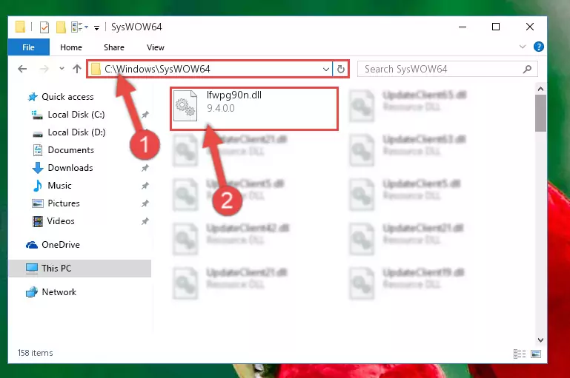Image resolution: width=570 pixels, height=378 pixels.
Task: Unpin Downloads using its pin icon
Action: point(145,168)
